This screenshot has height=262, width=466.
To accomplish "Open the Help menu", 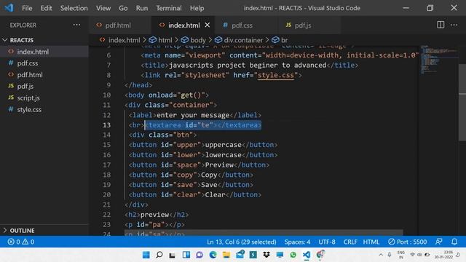I will click(x=197, y=8).
